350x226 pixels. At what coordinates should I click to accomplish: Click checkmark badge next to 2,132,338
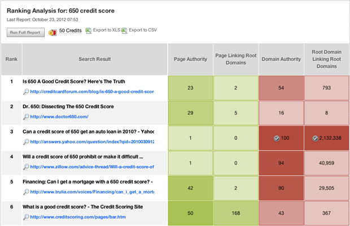[x=315, y=139]
